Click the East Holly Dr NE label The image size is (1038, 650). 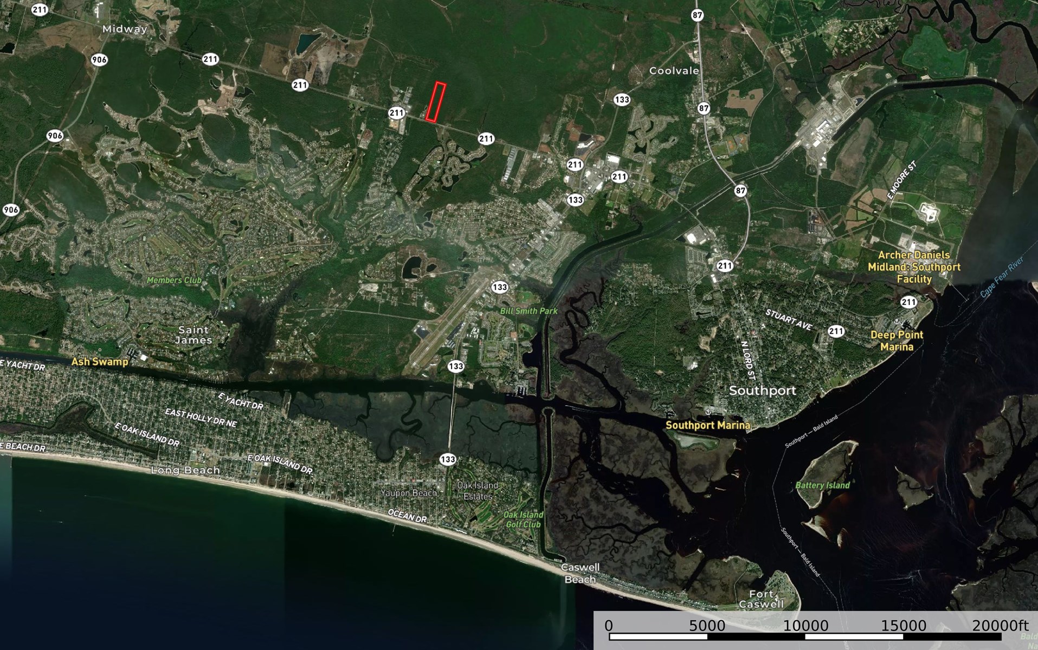[x=201, y=418]
